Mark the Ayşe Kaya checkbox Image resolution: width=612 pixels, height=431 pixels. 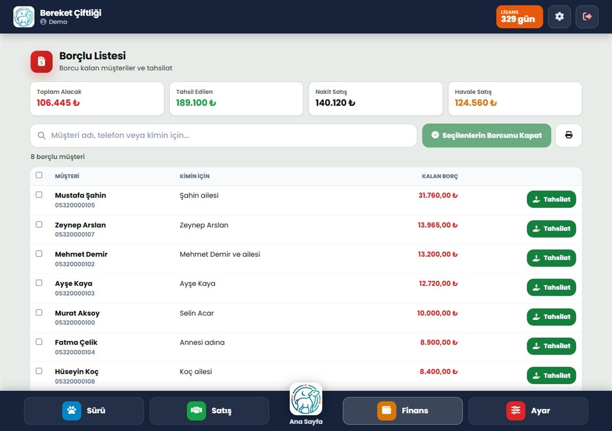pos(39,282)
